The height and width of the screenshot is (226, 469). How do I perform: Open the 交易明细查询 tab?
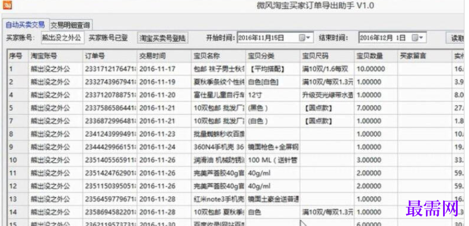(71, 25)
